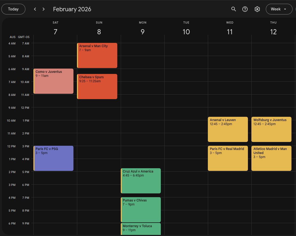This screenshot has width=296, height=236.
Task: Go to next week with right chevron
Action: pos(44,9)
